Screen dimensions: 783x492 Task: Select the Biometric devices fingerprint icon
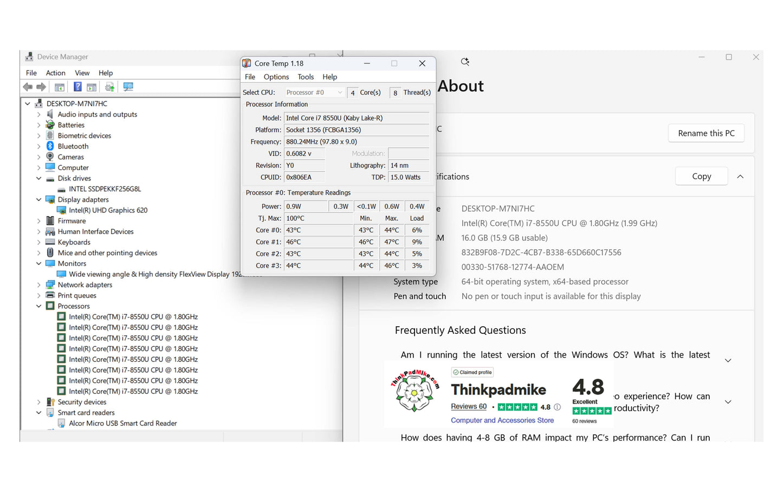pyautogui.click(x=50, y=135)
